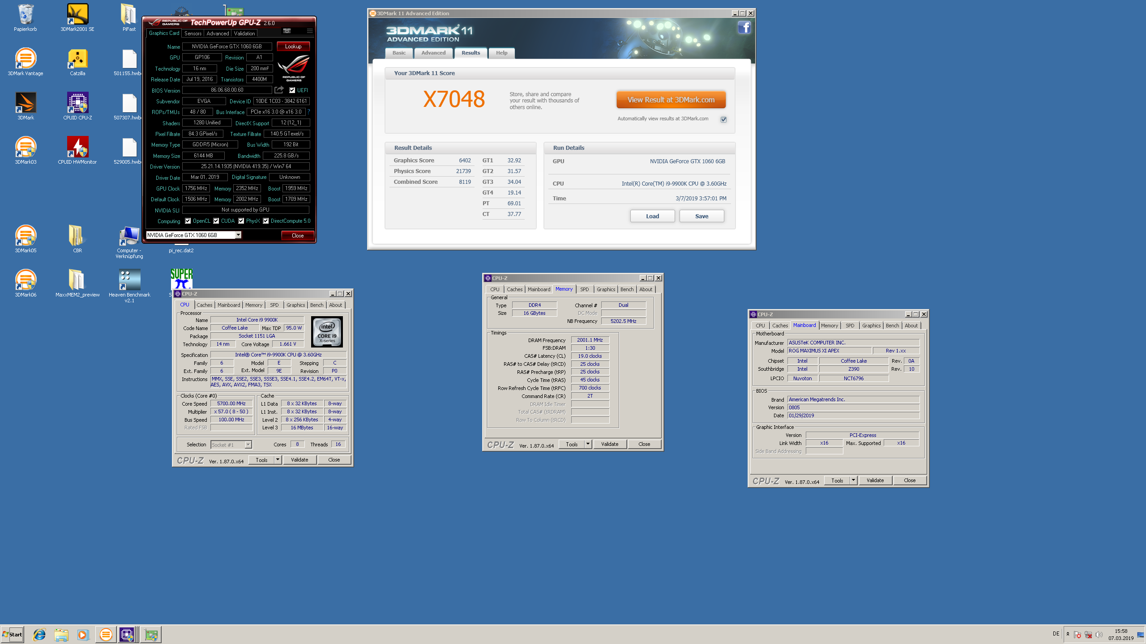Viewport: 1146px width, 644px height.
Task: Click Validate in CPU-Z Mainboard window
Action: (875, 480)
